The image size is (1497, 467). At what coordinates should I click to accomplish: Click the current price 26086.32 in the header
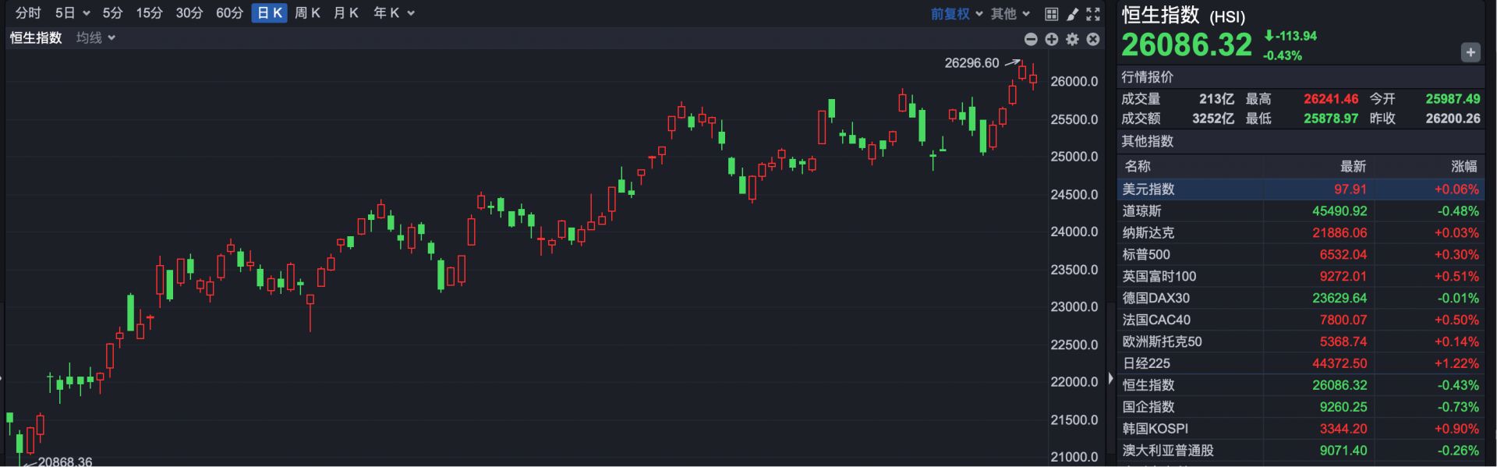1187,44
